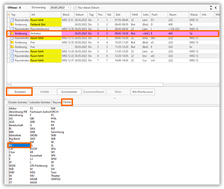Click the star icon in the table header corner

(8, 14)
